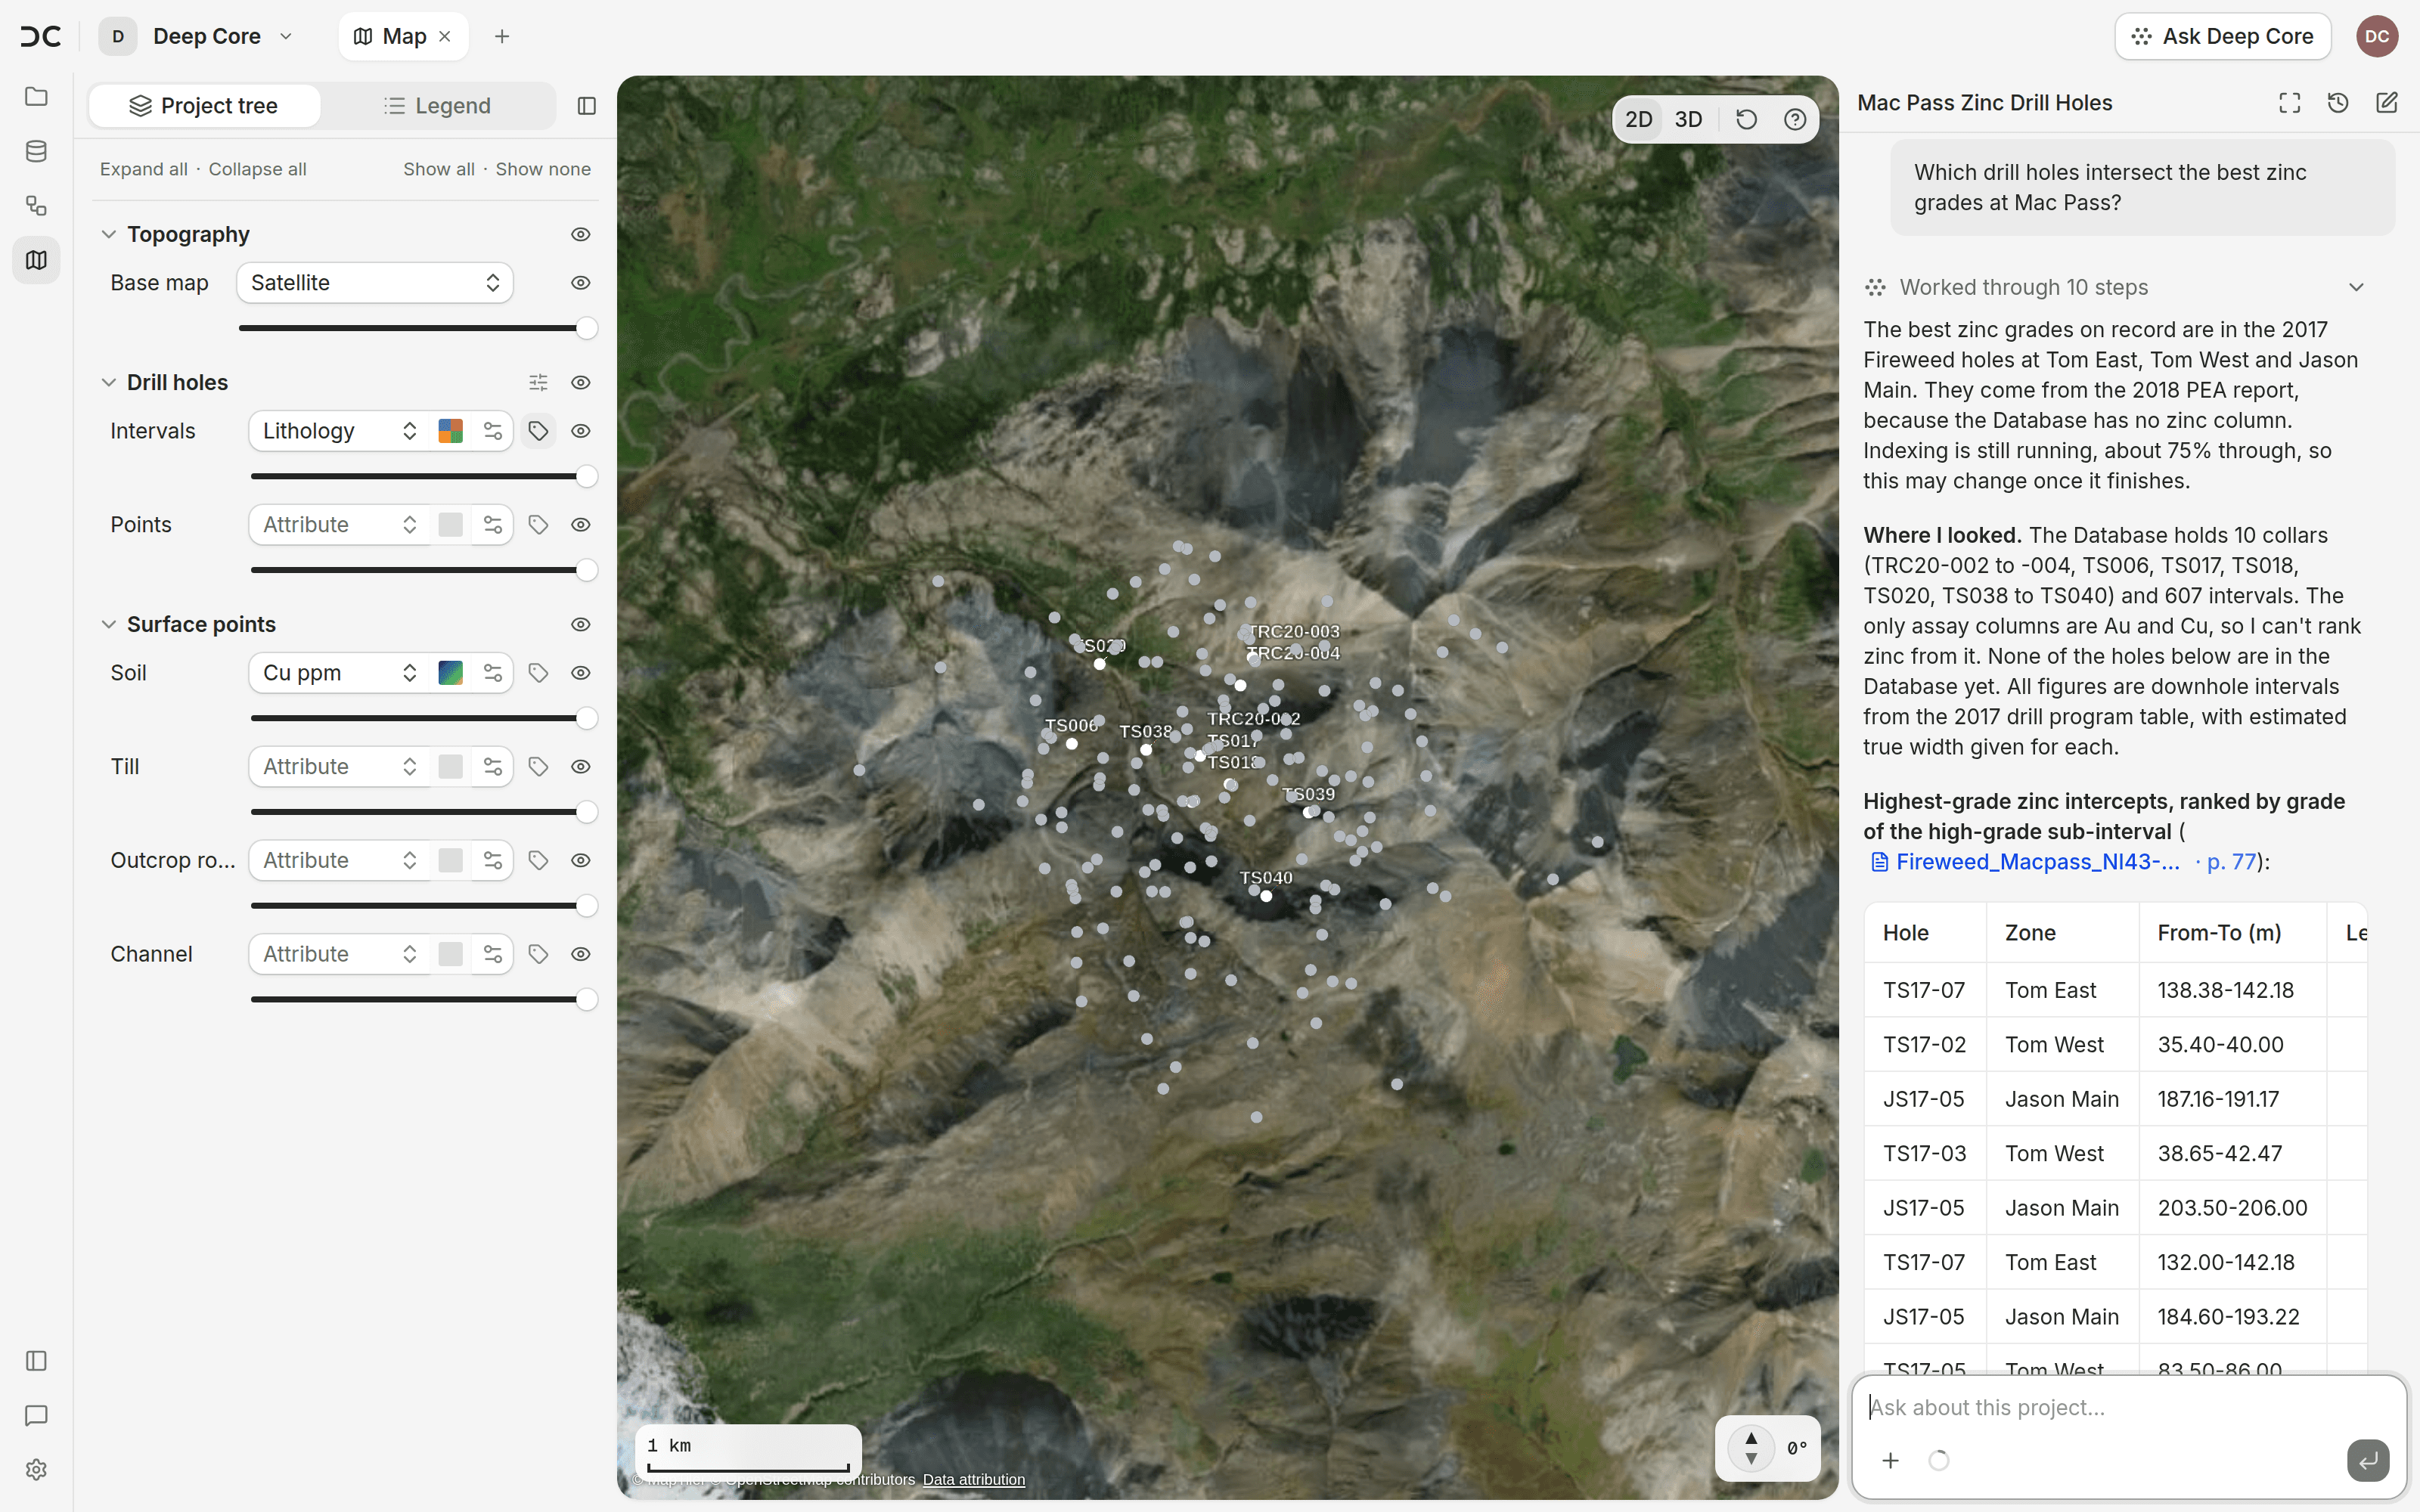The image size is (2420, 1512).
Task: Open Till style settings icon
Action: pyautogui.click(x=493, y=767)
